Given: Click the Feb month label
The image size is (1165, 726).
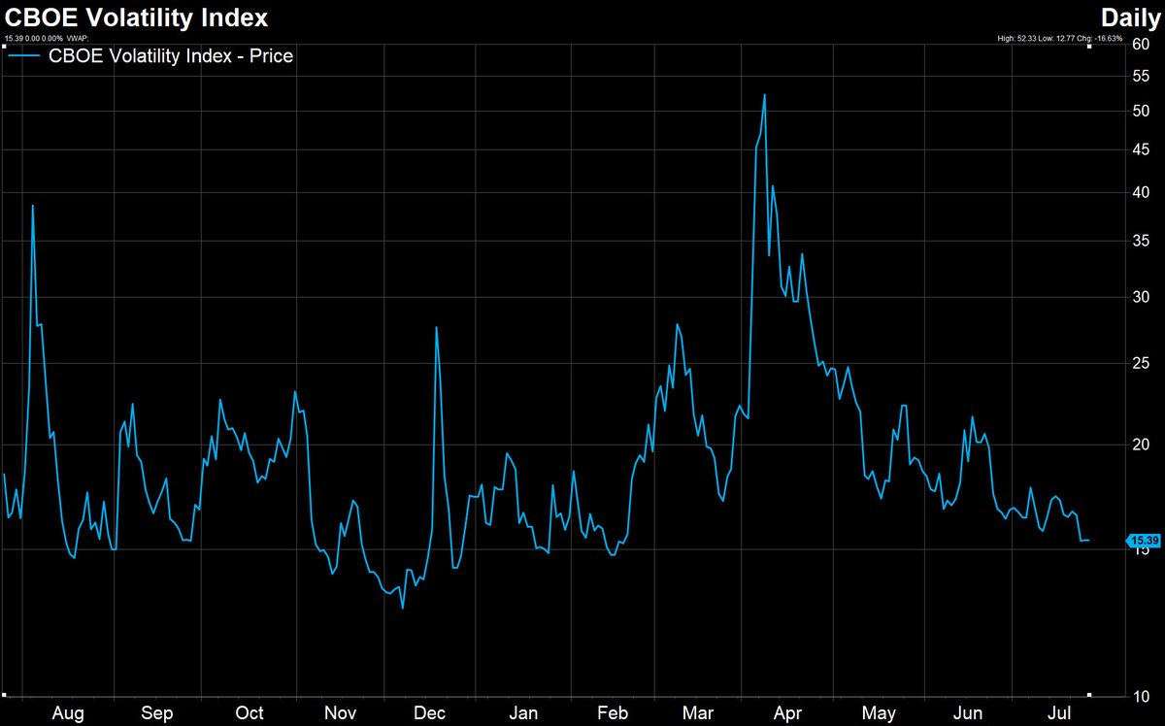Looking at the screenshot, I should [x=612, y=713].
